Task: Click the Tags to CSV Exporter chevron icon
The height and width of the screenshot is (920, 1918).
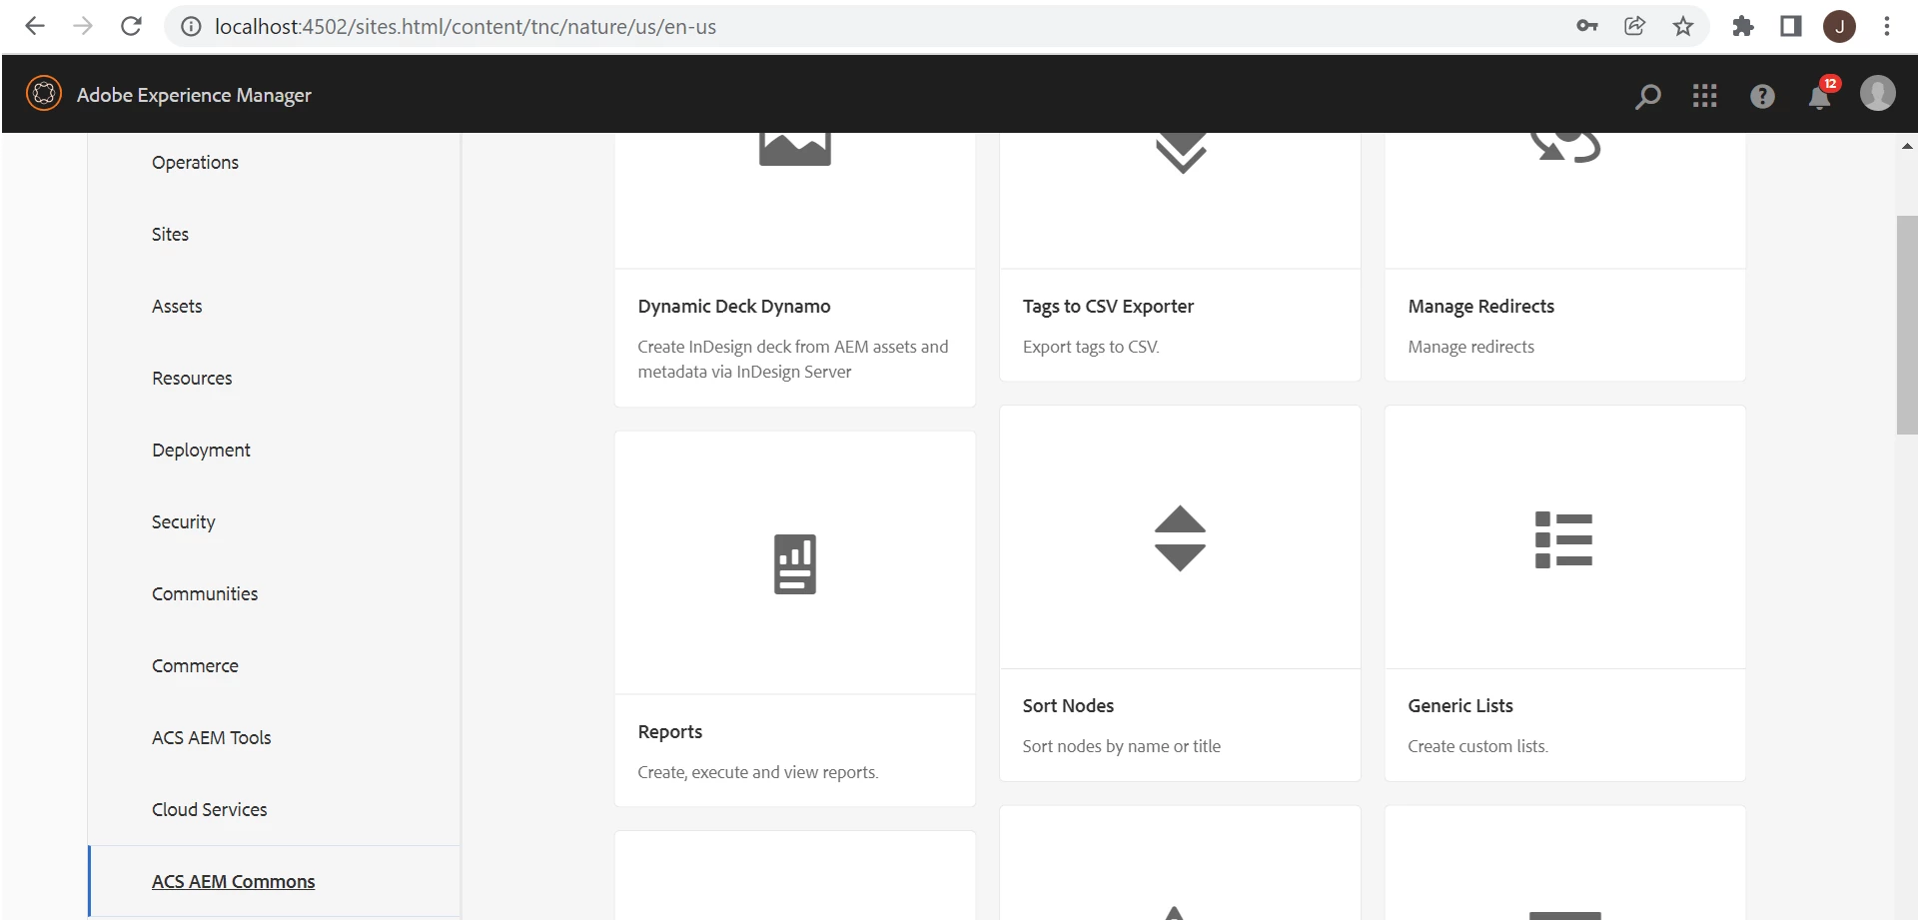Action: (1181, 153)
